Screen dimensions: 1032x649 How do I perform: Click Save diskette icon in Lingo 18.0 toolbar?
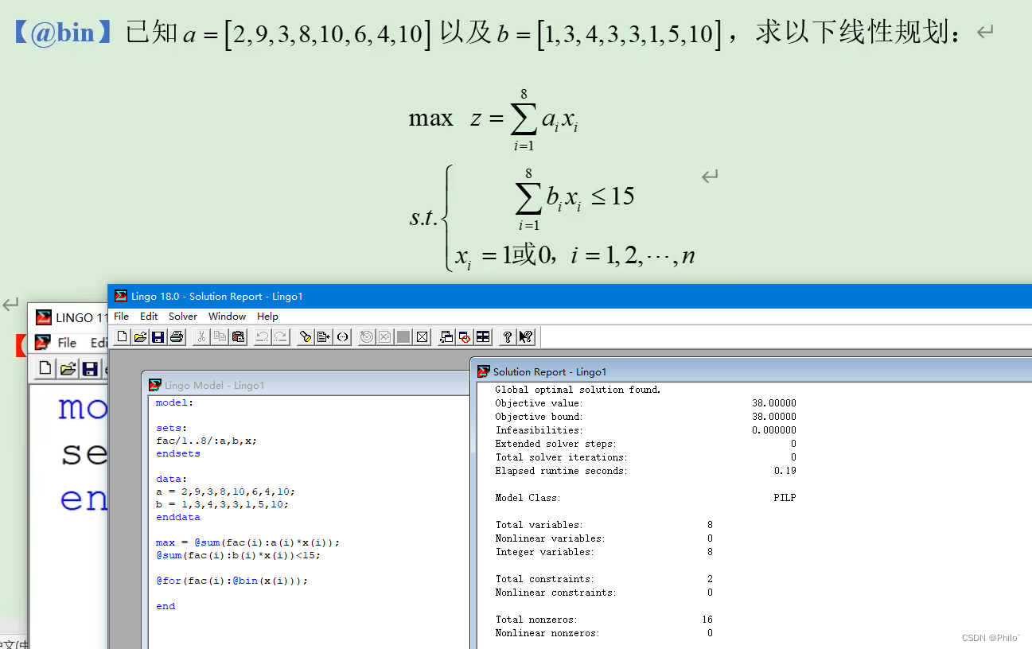tap(158, 337)
